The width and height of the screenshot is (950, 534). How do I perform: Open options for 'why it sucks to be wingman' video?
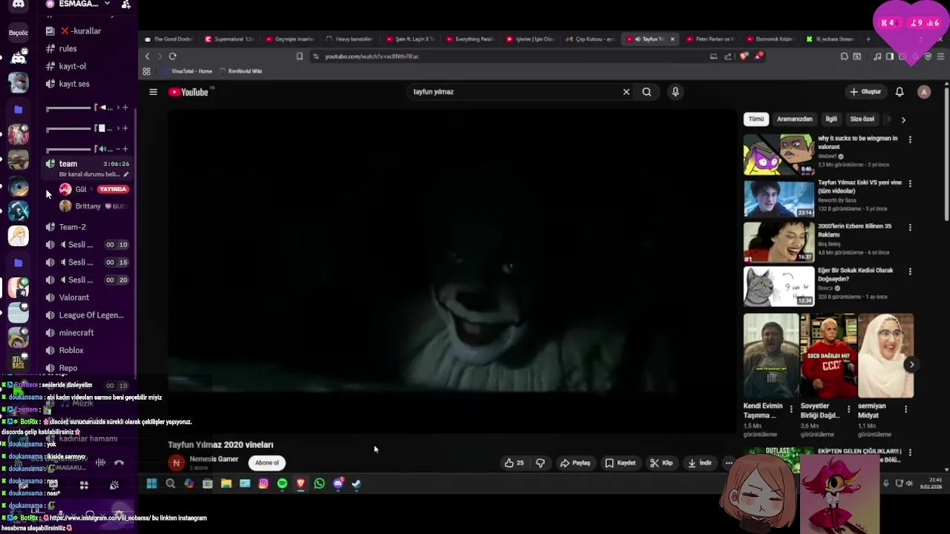point(910,139)
